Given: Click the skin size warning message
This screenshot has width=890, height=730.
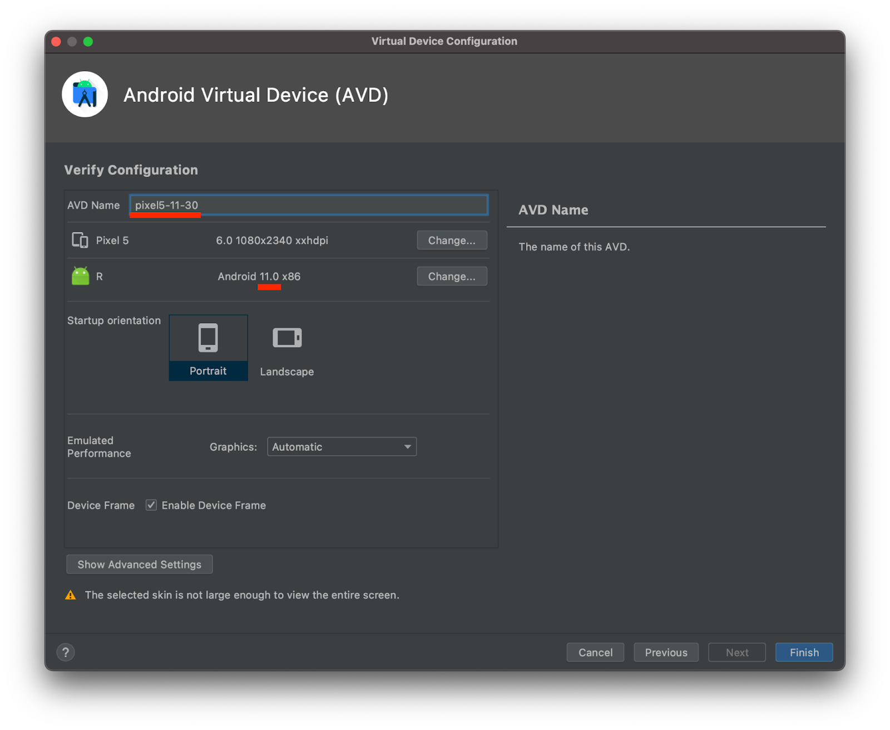Looking at the screenshot, I should [x=242, y=595].
